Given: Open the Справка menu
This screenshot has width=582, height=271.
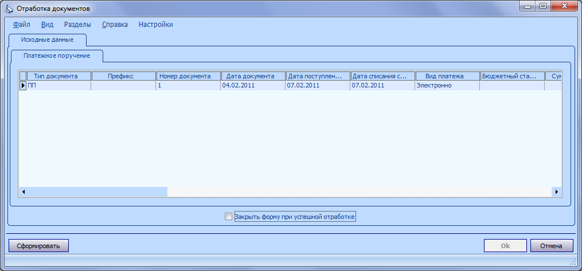Looking at the screenshot, I should (115, 25).
